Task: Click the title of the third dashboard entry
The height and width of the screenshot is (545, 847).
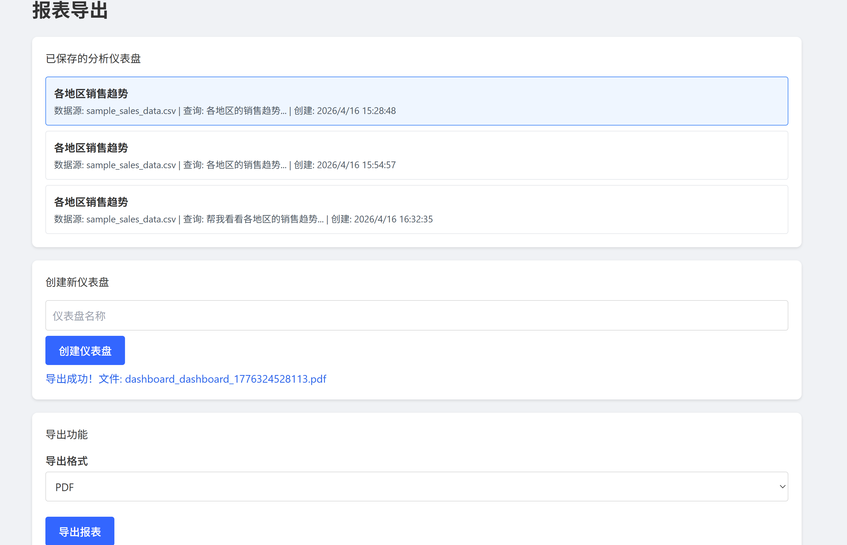Action: 91,202
